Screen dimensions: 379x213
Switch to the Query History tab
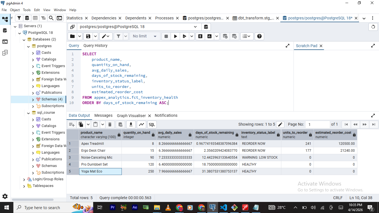pos(95,45)
